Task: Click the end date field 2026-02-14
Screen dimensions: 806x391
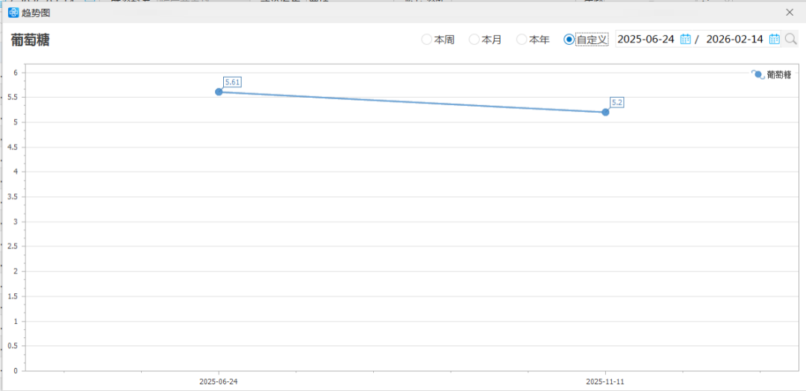Action: tap(734, 40)
